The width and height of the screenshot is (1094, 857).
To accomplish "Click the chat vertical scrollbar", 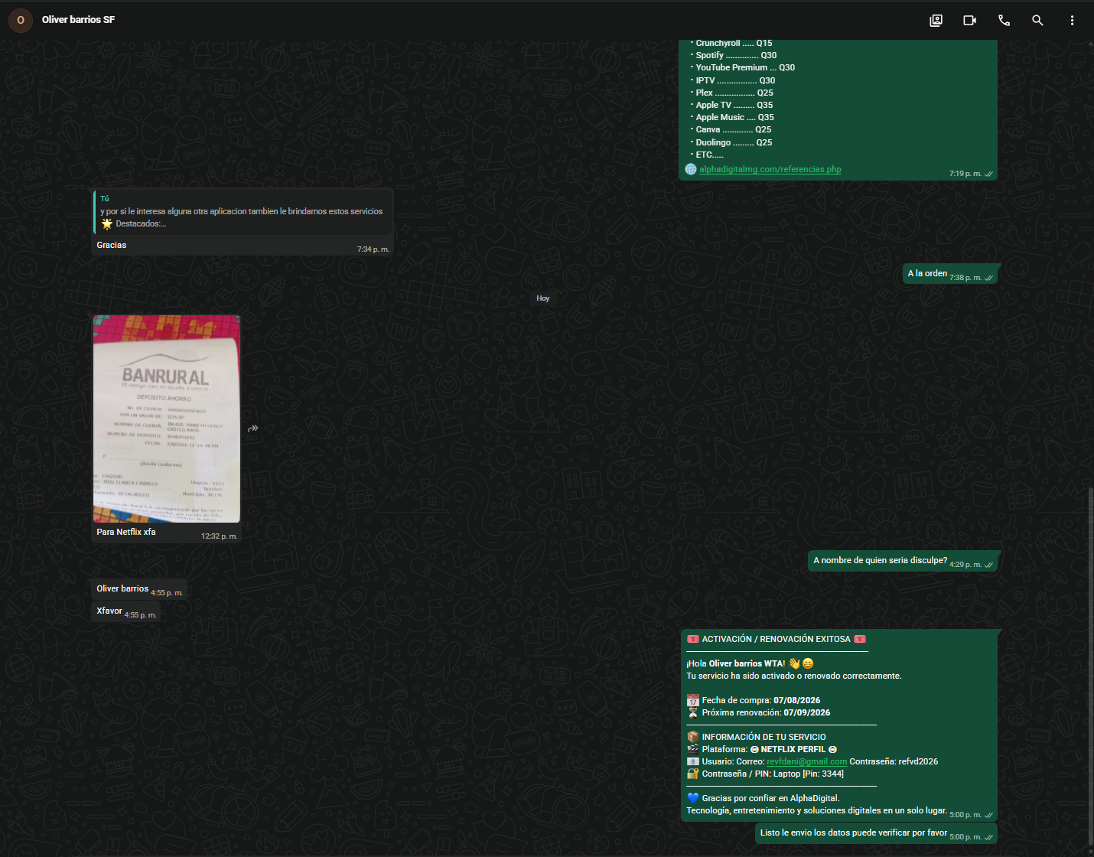I will [1090, 666].
